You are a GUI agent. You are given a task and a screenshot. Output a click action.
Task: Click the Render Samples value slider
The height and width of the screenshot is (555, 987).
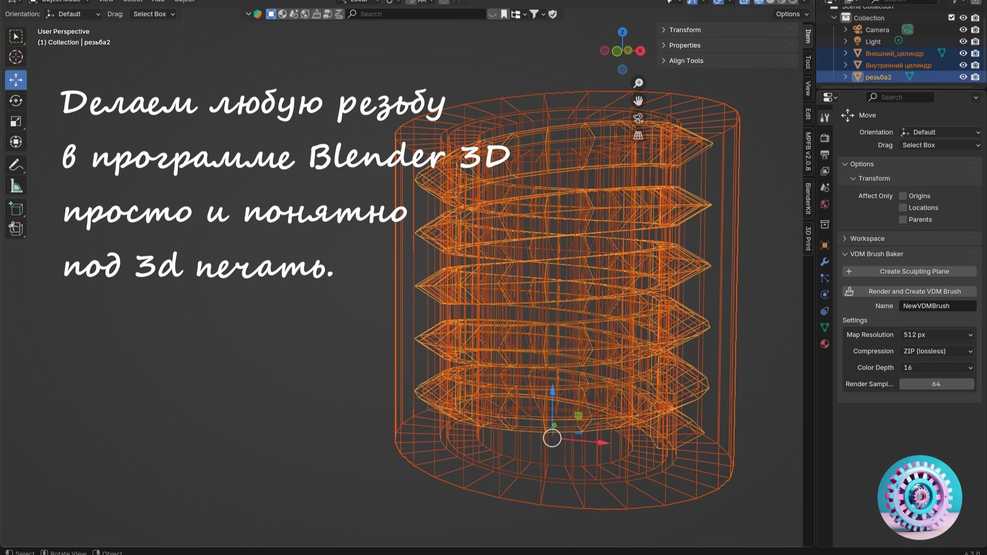click(936, 384)
